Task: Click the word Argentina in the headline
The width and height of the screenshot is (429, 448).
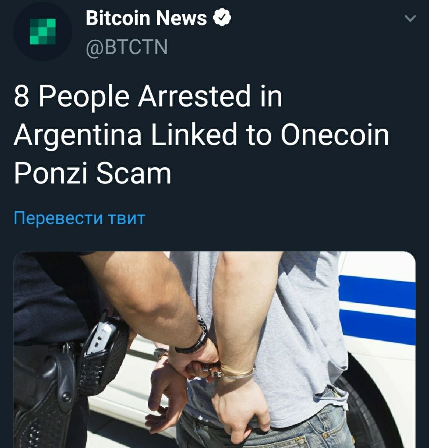Action: coord(78,136)
